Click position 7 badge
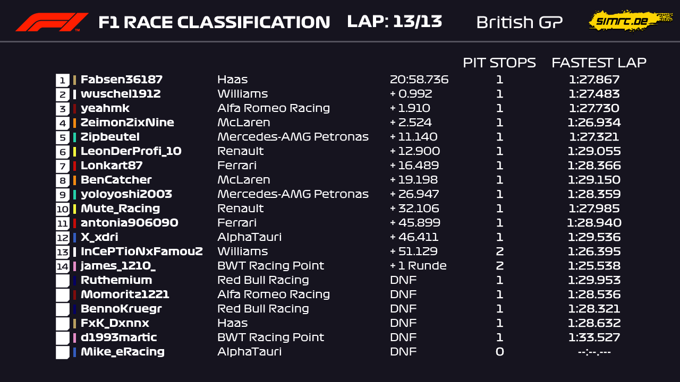The image size is (680, 382). [x=63, y=166]
